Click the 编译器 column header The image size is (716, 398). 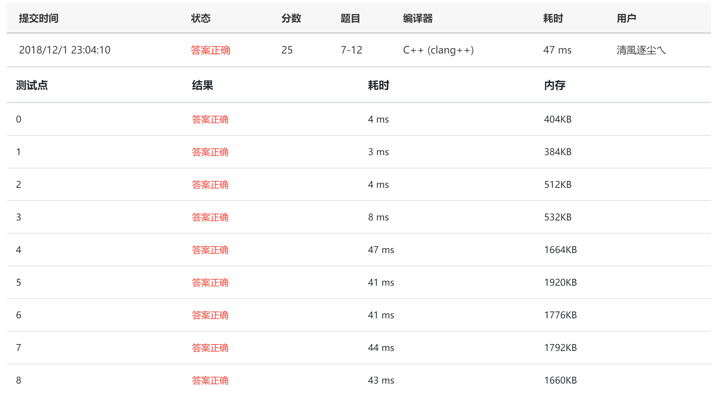point(418,18)
